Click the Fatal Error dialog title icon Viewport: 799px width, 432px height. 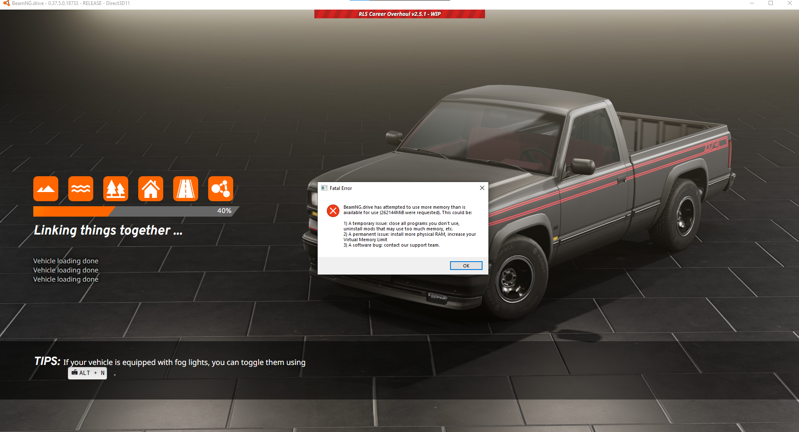(324, 188)
